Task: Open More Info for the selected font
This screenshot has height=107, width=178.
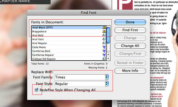Action: [130, 71]
